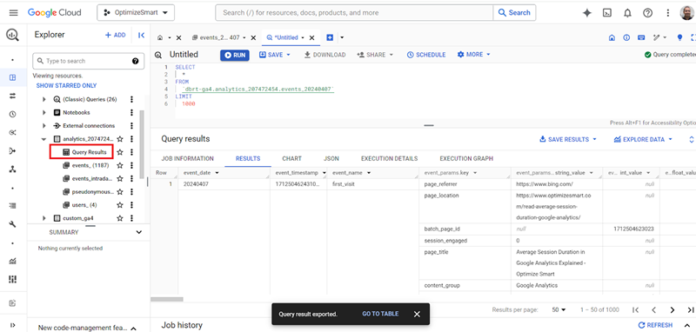
Task: Open EXPLORE DATA dropdown
Action: pos(643,139)
